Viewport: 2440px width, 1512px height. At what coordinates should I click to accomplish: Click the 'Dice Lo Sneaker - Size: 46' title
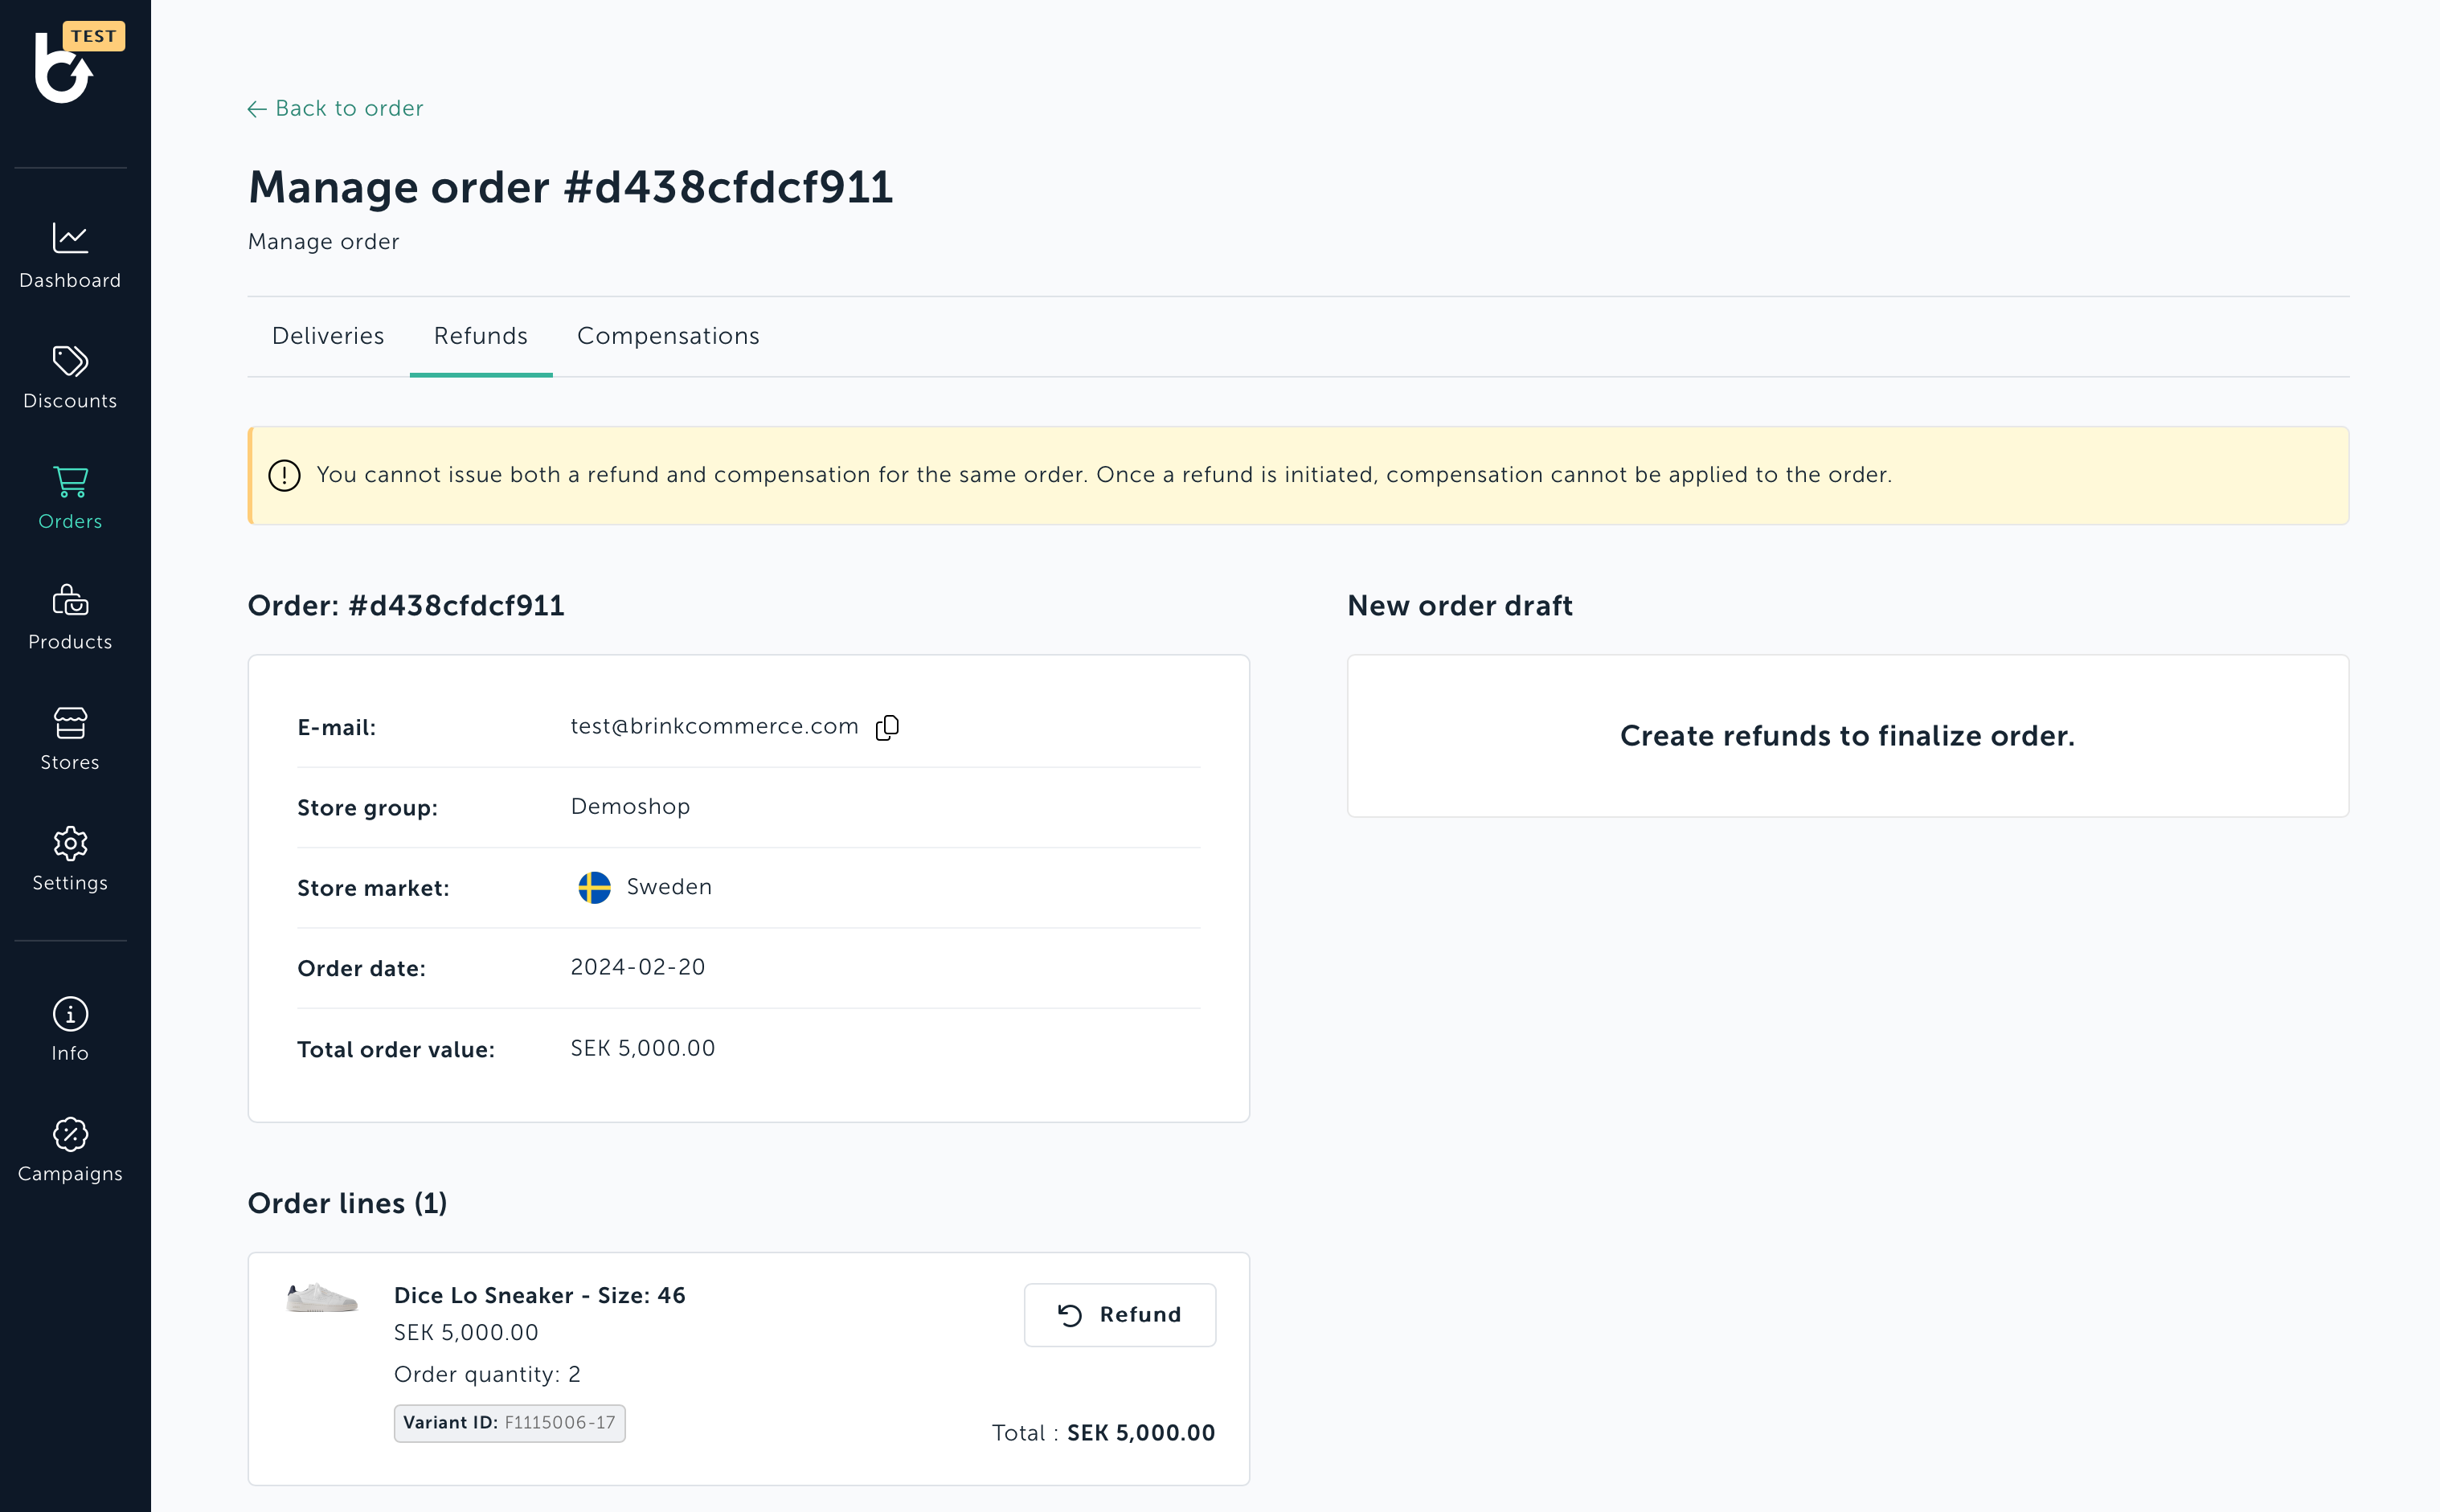click(x=539, y=1295)
